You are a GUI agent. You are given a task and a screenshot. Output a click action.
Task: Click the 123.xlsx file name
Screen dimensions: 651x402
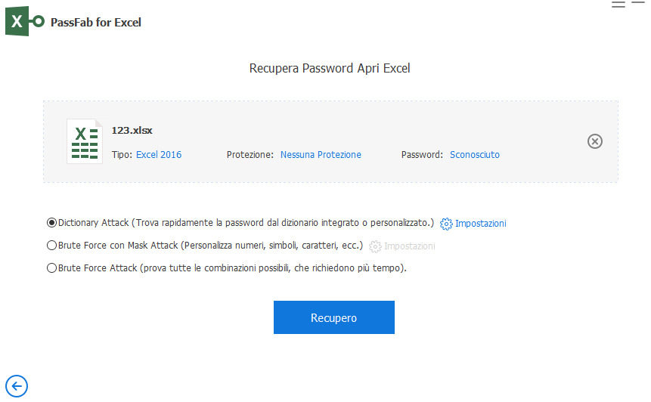(x=132, y=130)
